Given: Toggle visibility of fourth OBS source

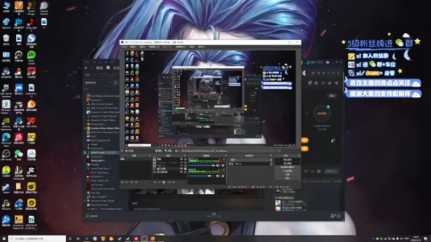Looking at the screenshot, I should pos(181,169).
